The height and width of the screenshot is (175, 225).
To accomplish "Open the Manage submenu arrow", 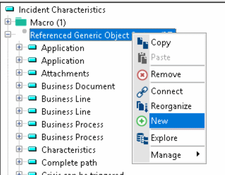I will pyautogui.click(x=198, y=154).
